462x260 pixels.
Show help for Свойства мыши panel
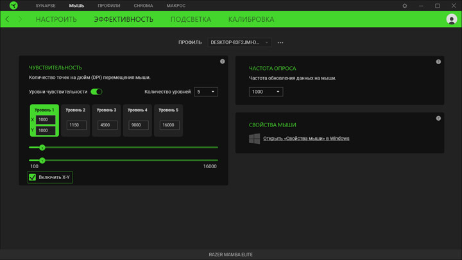click(438, 118)
